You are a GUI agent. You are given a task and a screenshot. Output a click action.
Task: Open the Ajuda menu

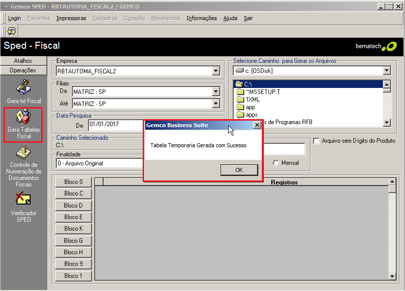[230, 18]
